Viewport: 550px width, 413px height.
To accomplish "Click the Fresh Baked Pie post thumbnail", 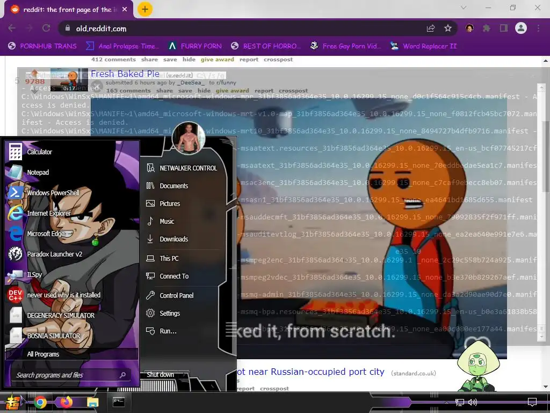I will point(69,80).
